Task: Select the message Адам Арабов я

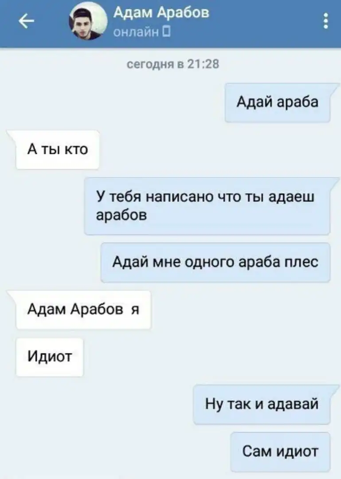Action: click(x=83, y=310)
